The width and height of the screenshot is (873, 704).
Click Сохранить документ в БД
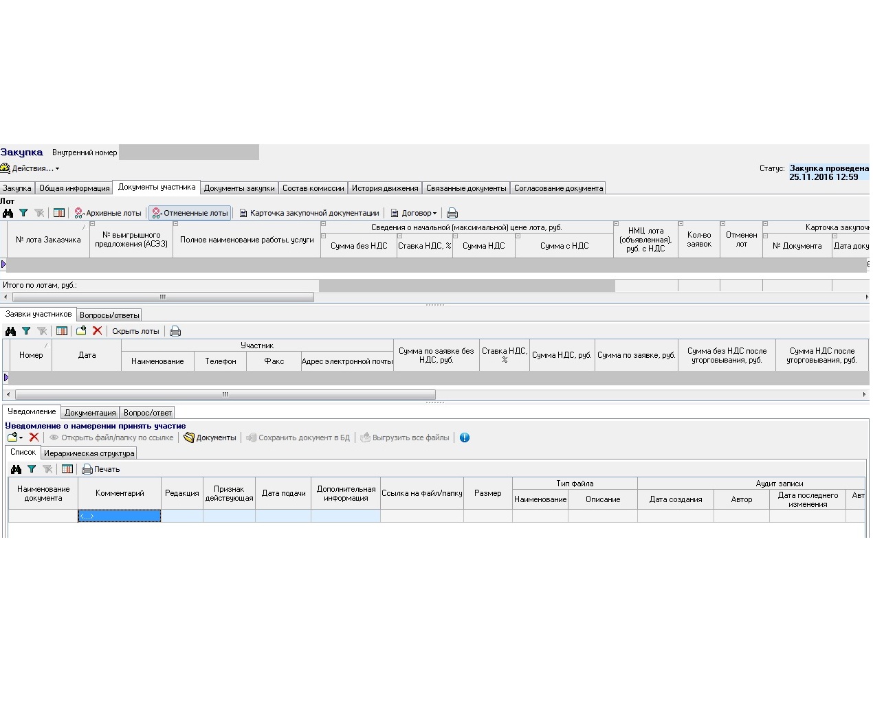point(298,438)
